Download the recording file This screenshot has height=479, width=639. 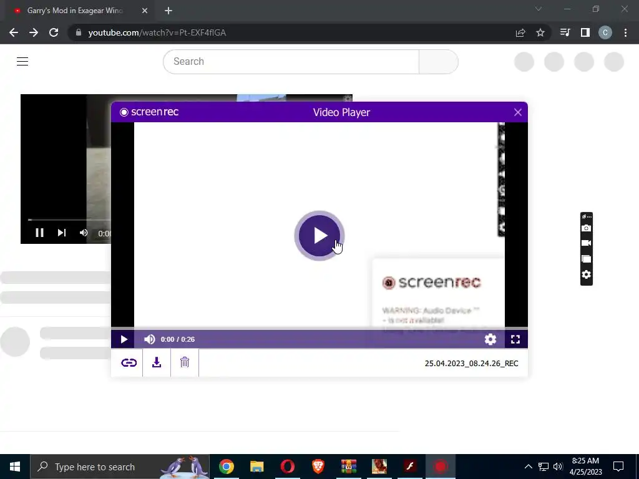157,362
